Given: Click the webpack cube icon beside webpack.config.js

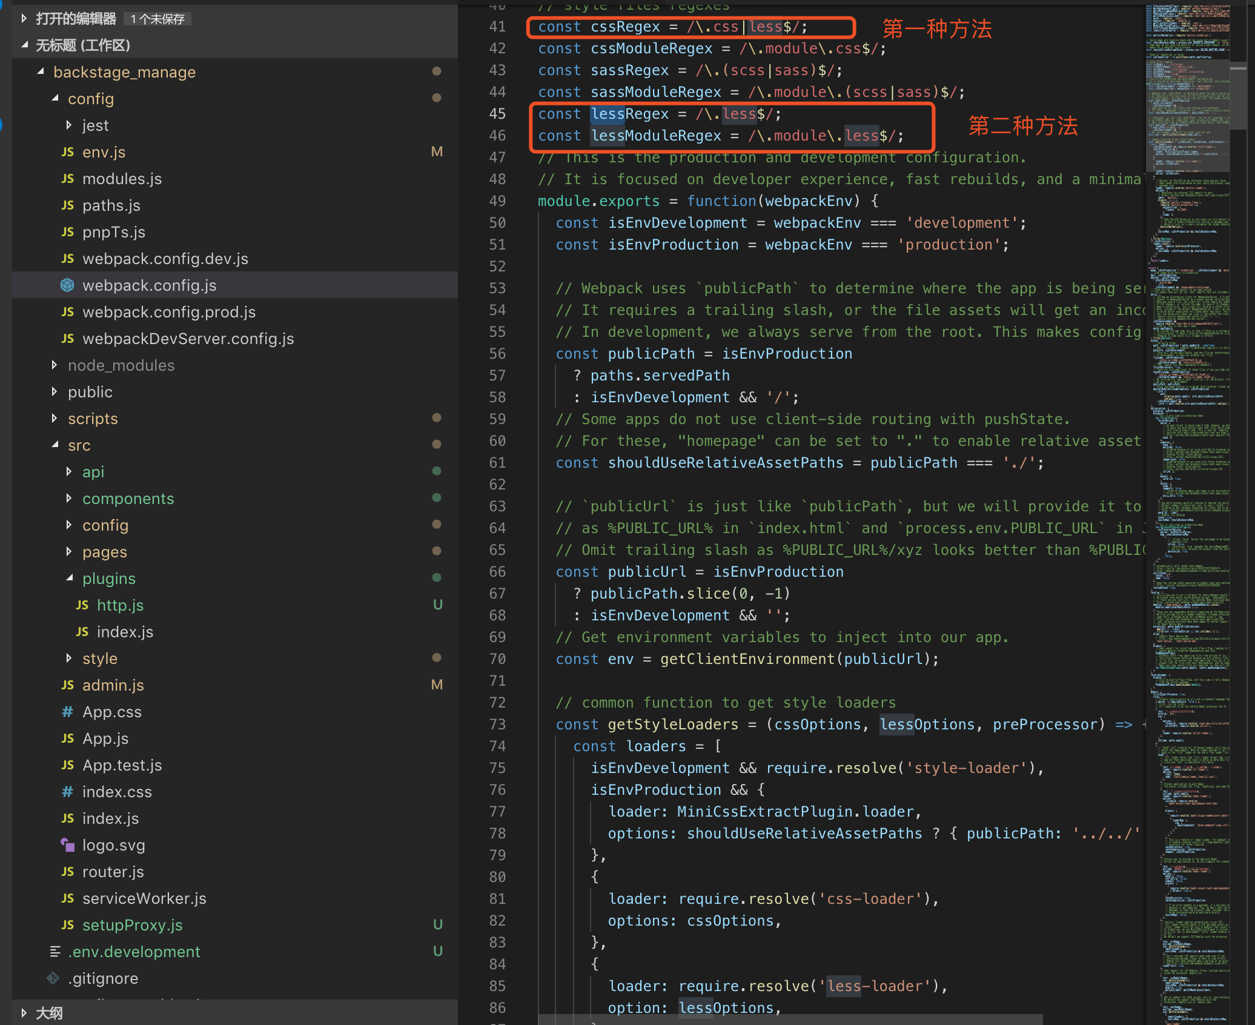Looking at the screenshot, I should [x=67, y=285].
